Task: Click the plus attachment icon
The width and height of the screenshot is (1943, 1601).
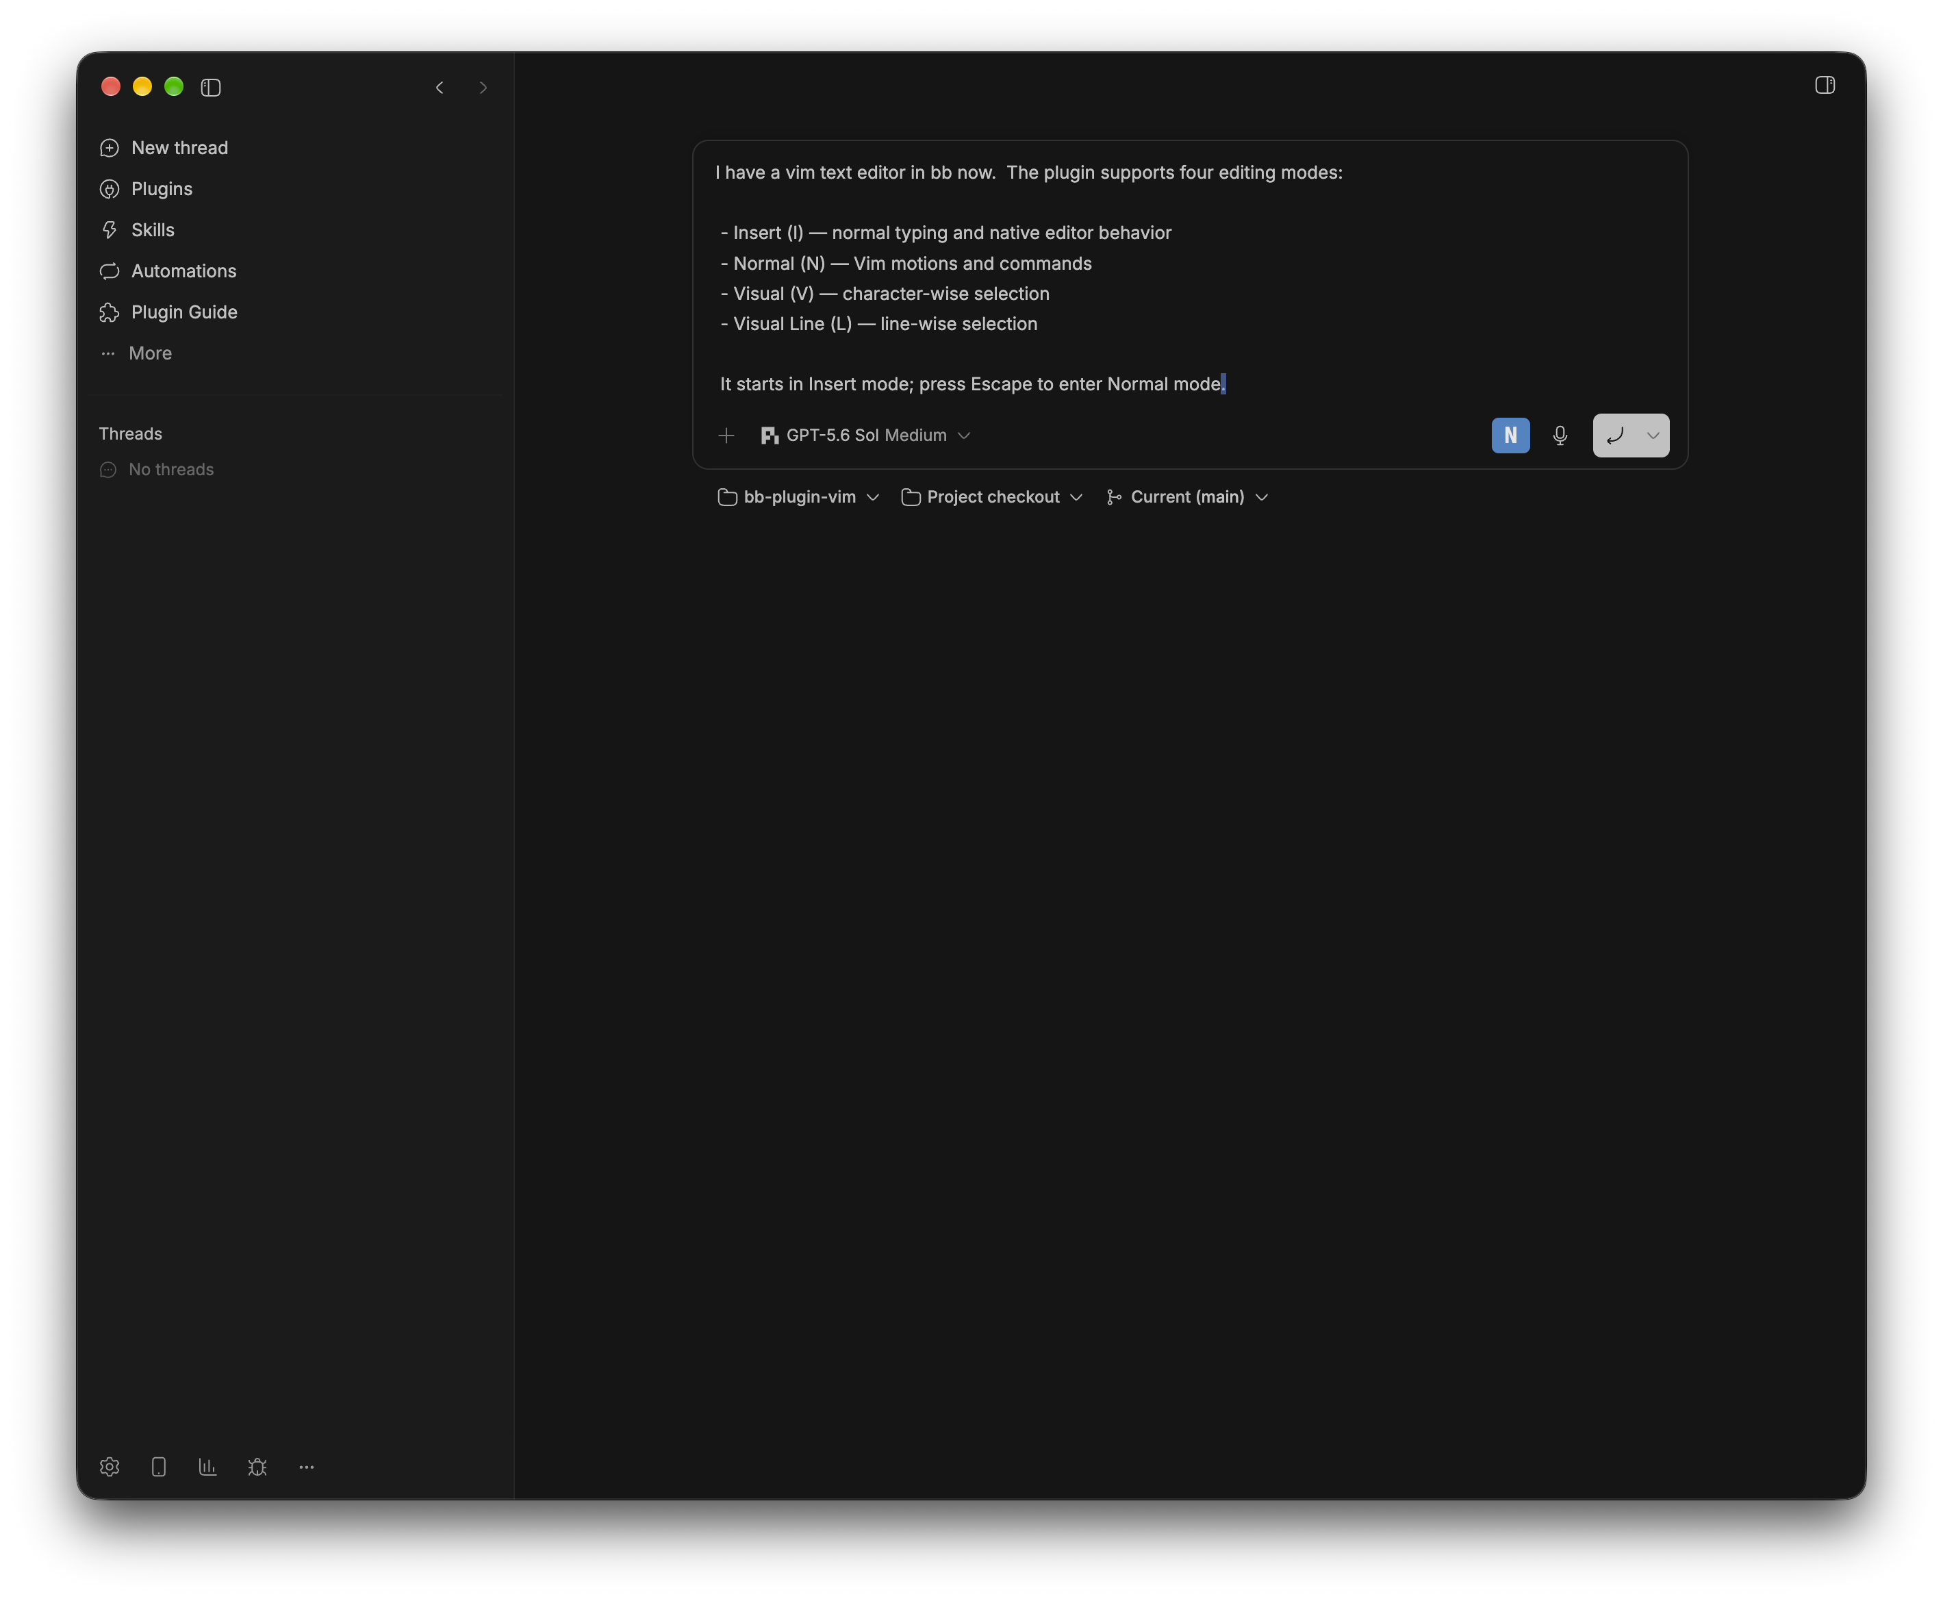Action: point(726,436)
